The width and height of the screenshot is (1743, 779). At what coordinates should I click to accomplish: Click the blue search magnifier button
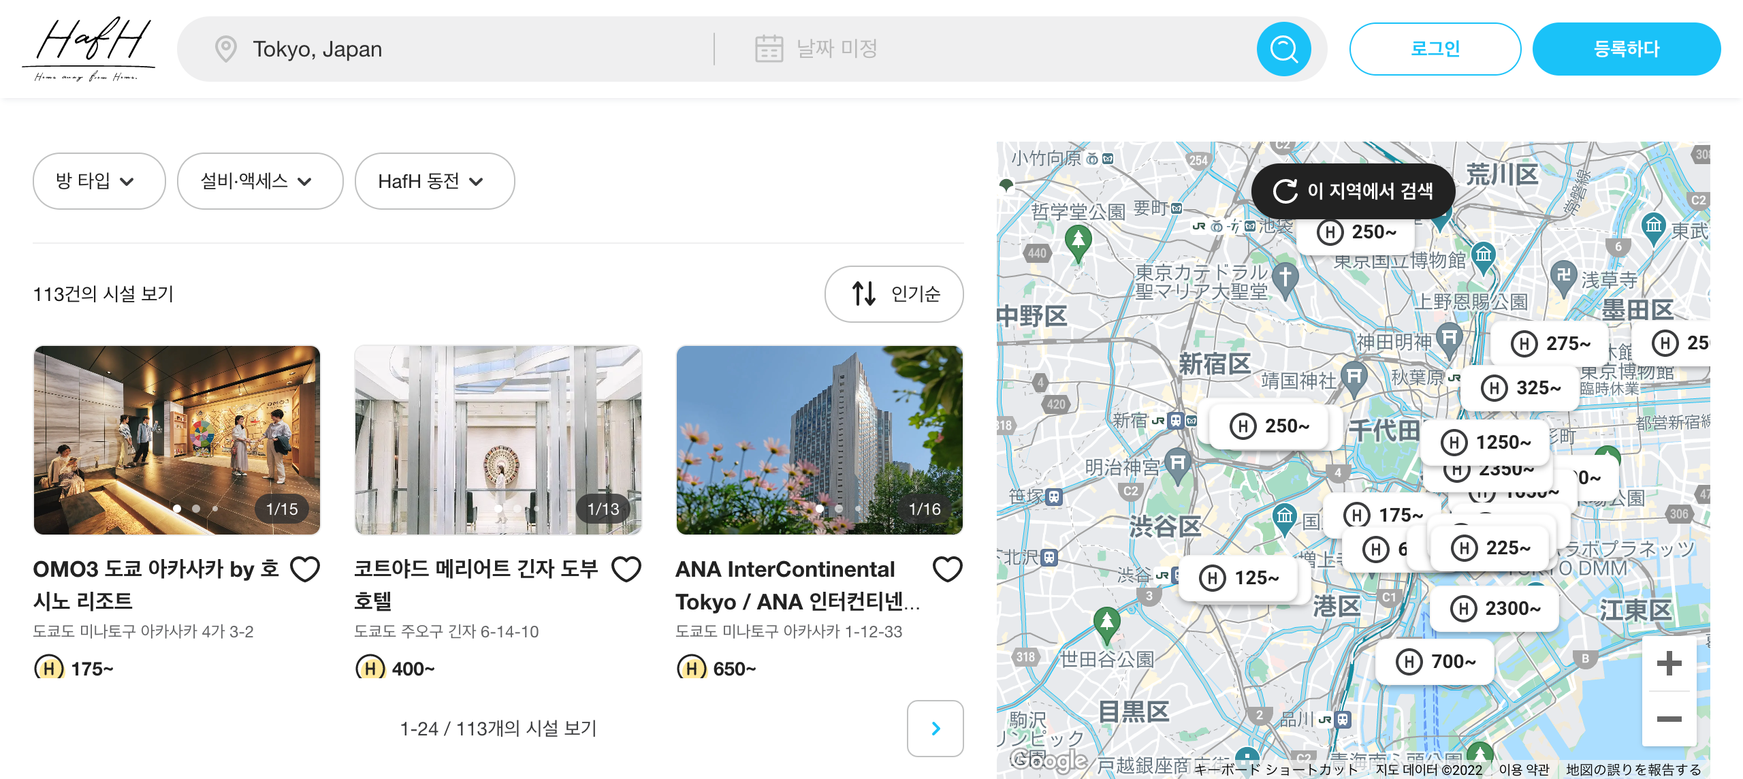1283,49
